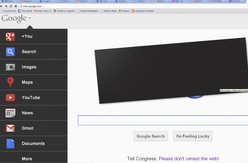
Task: Select the Flickr: Th... tab
Action: click(x=180, y=1)
